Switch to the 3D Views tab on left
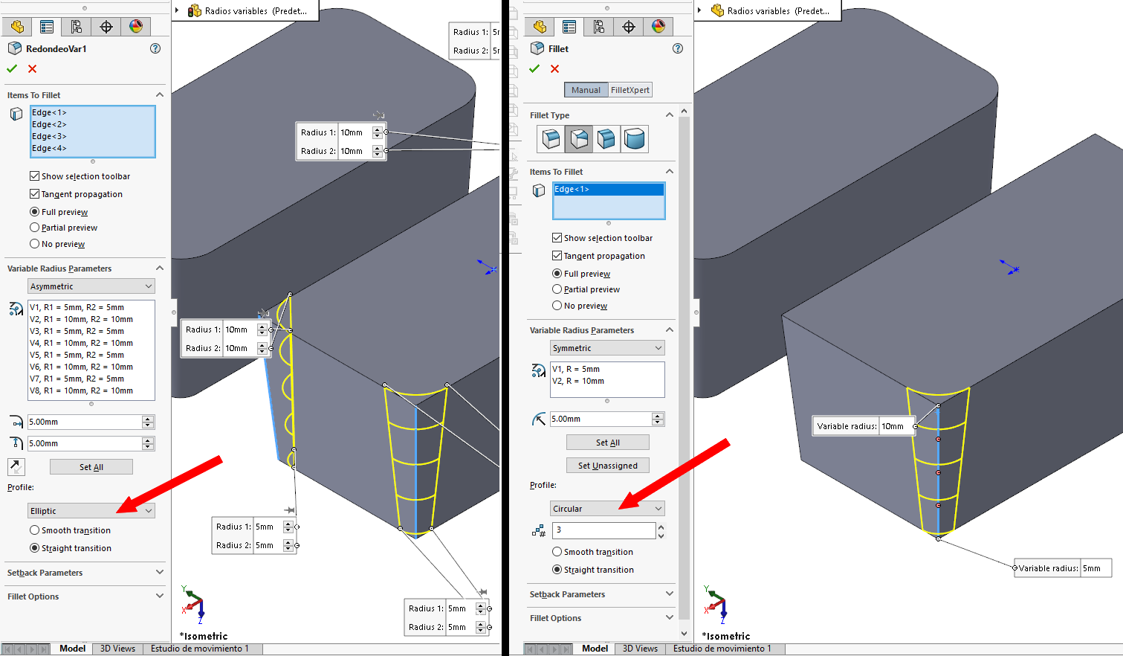The width and height of the screenshot is (1123, 656). point(117,649)
